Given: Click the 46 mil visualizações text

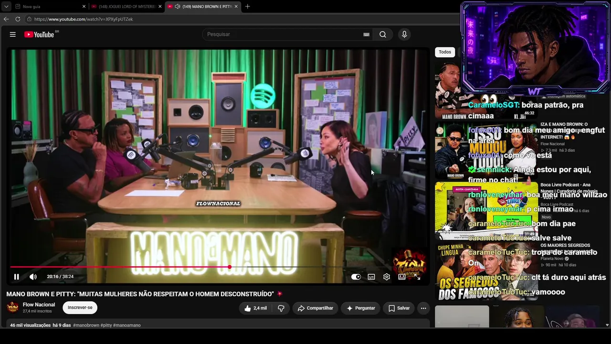Looking at the screenshot, I should [x=30, y=325].
